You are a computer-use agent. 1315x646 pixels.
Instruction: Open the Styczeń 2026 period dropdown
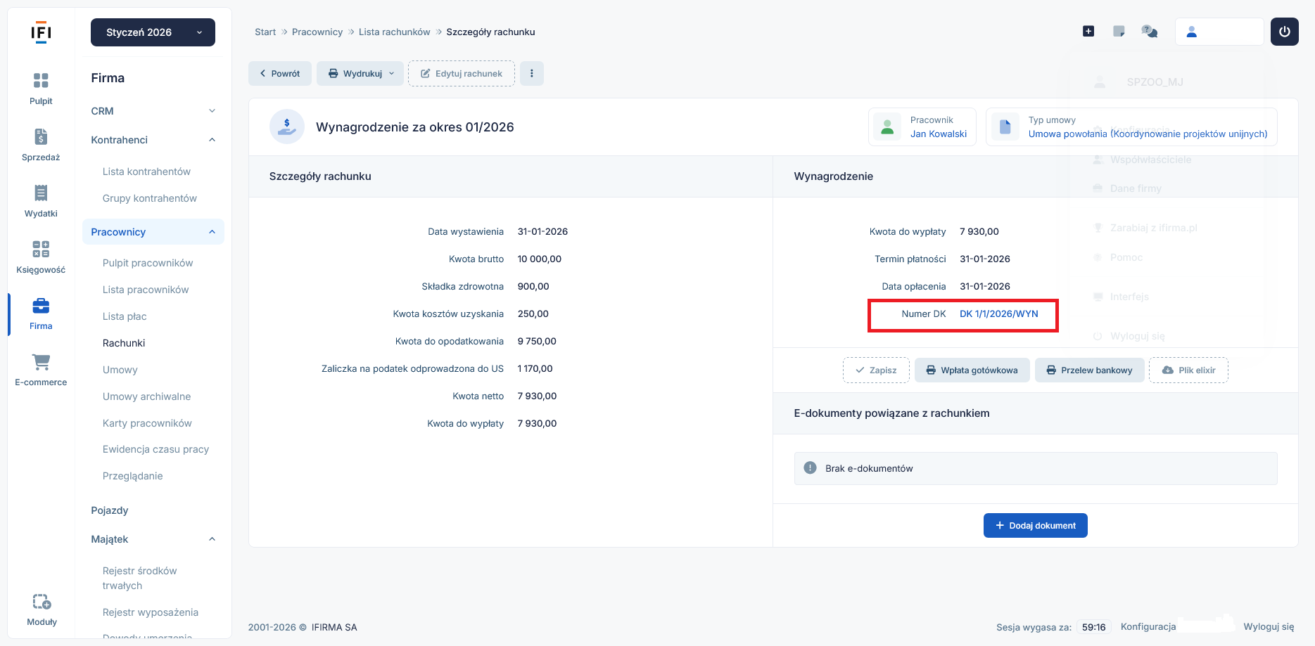[x=153, y=32]
